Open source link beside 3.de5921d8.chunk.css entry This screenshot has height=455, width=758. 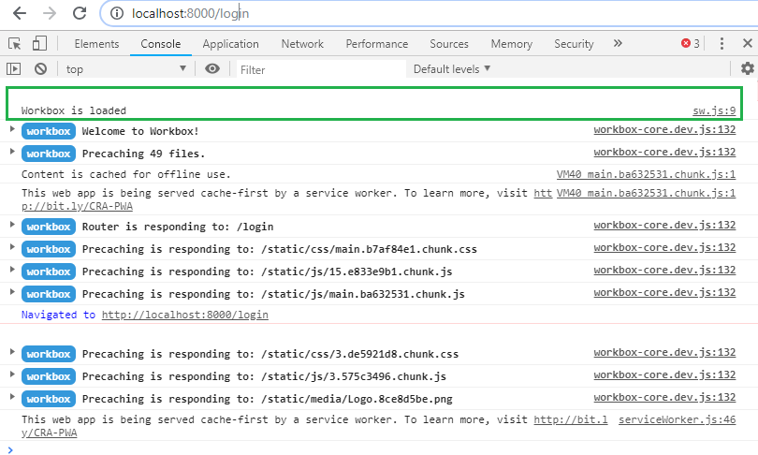(x=664, y=353)
